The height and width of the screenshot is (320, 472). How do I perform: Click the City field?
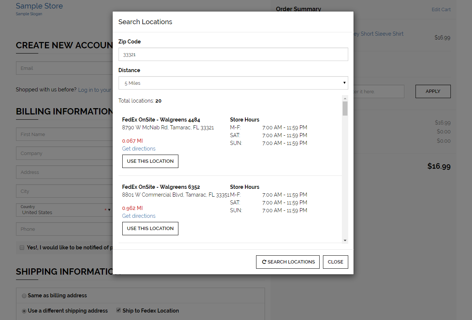[x=64, y=191]
